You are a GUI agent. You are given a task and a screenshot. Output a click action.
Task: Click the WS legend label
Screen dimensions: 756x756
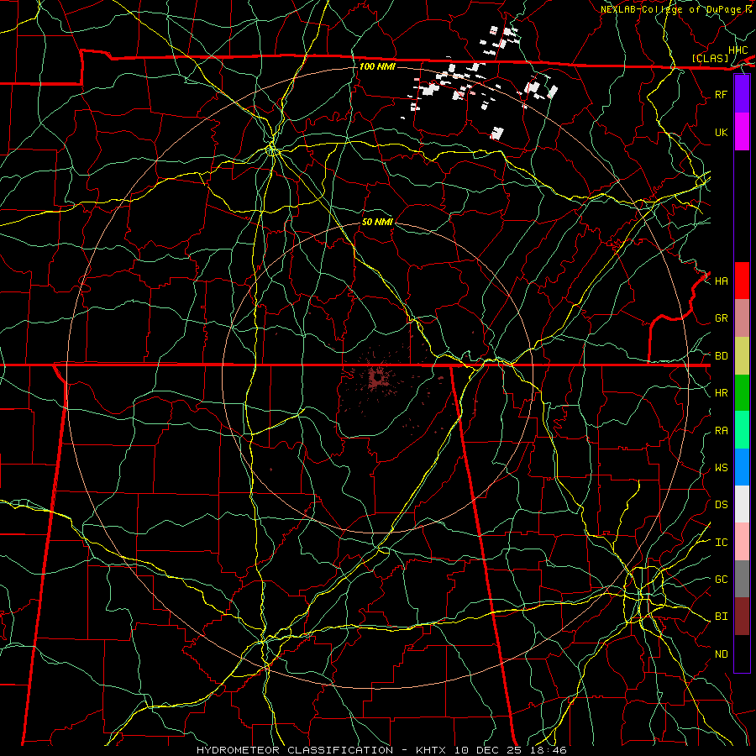[721, 468]
